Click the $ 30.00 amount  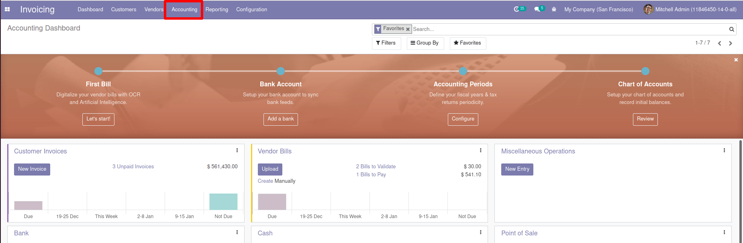click(x=472, y=167)
